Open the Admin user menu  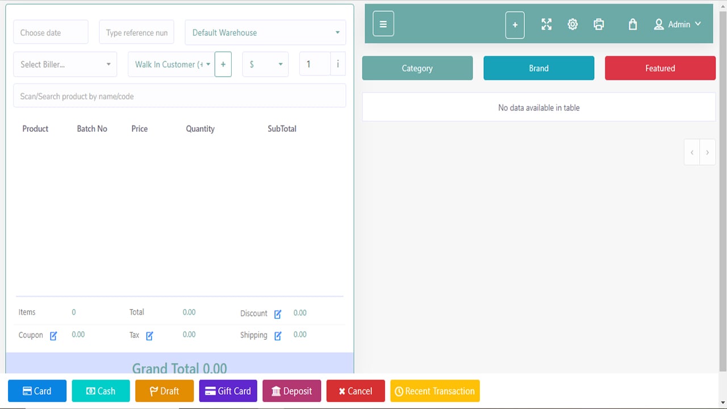678,24
